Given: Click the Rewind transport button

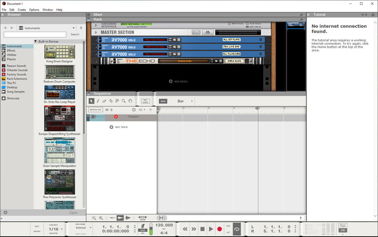Looking at the screenshot, I should tap(185, 229).
